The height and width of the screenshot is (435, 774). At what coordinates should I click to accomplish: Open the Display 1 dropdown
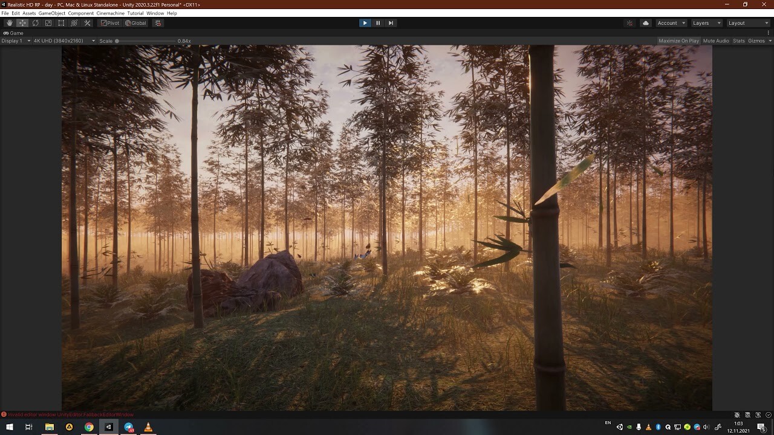[x=16, y=41]
